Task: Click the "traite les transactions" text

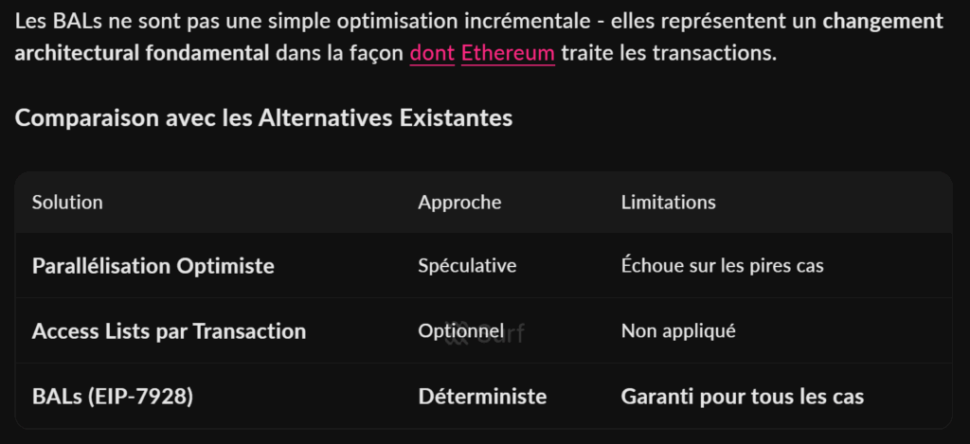Action: point(668,53)
